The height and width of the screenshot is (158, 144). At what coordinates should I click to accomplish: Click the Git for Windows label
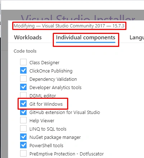(x=46, y=104)
